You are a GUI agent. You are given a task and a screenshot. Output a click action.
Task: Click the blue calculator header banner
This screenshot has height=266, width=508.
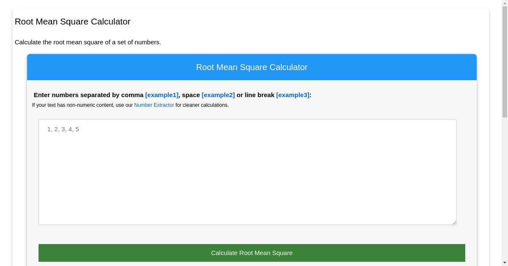point(252,67)
